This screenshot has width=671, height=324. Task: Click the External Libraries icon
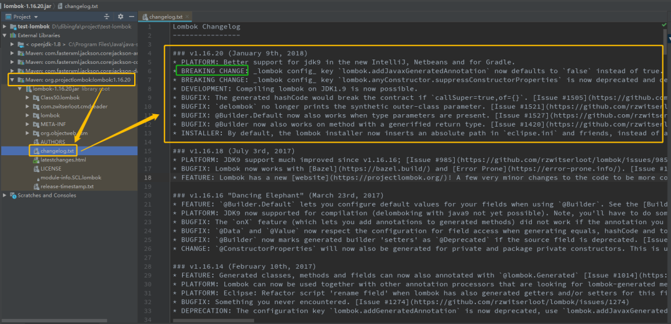13,35
